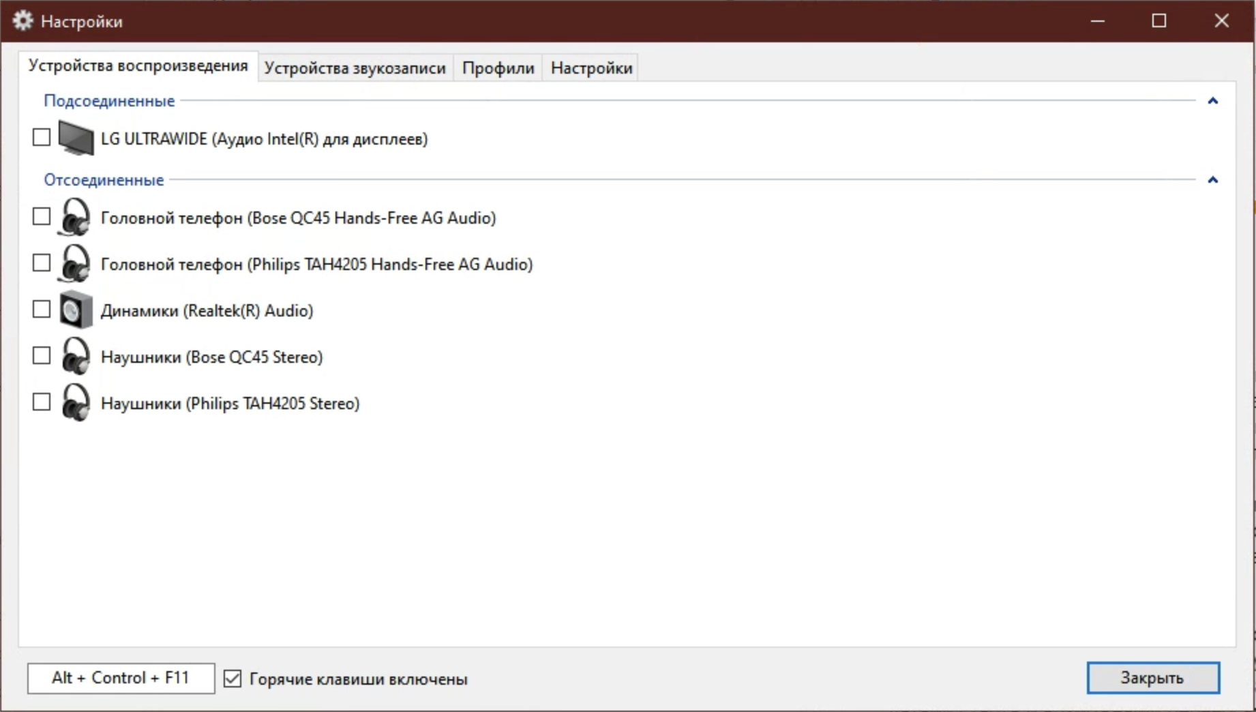Viewport: 1256px width, 712px height.
Task: Select the Наушники (Bose QC45 Stereo) label
Action: (212, 357)
